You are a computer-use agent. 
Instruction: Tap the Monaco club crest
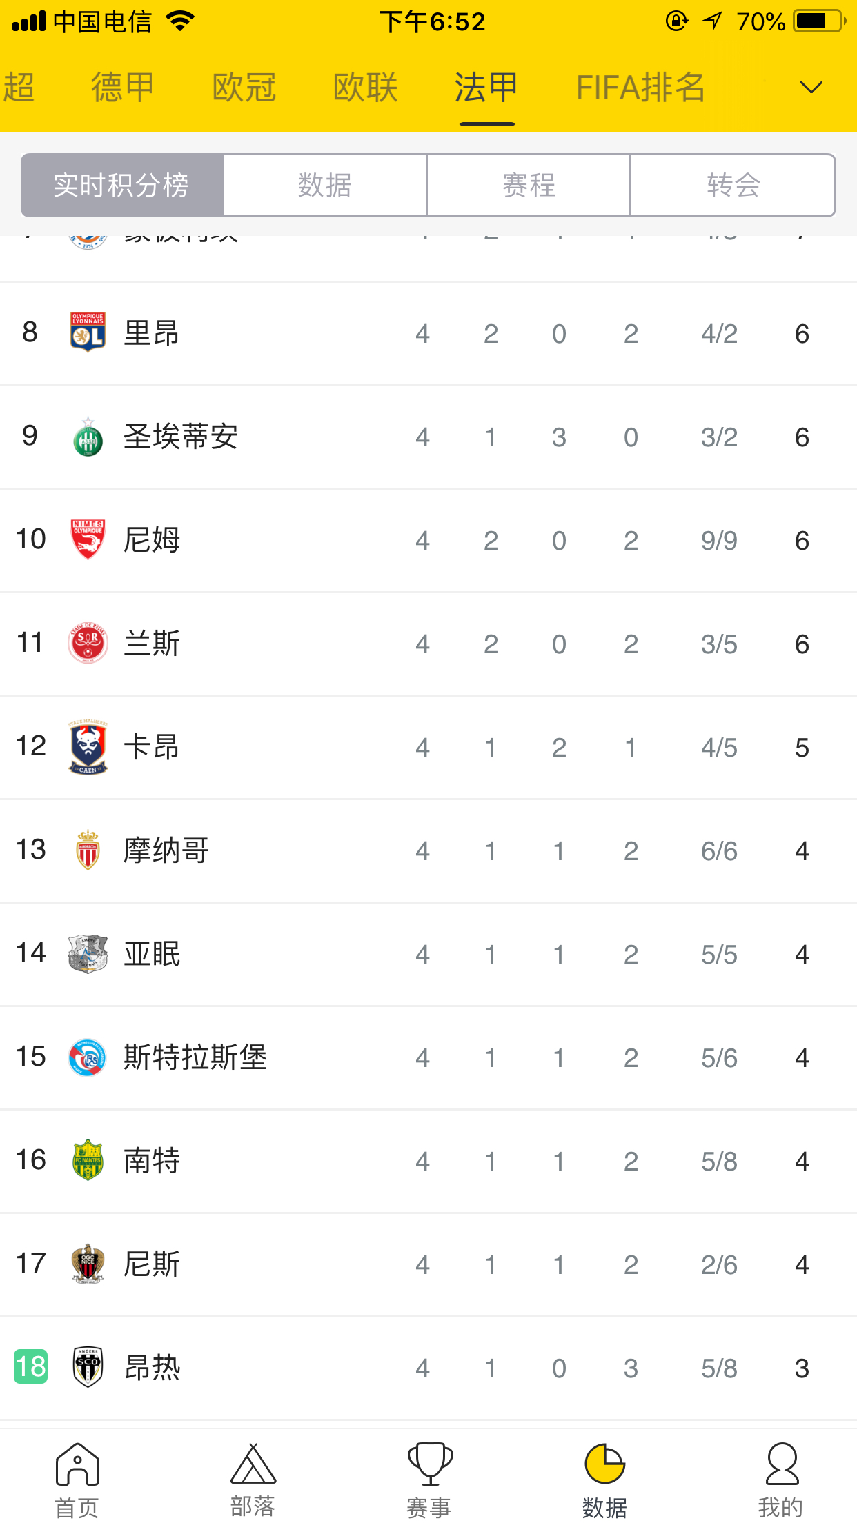(88, 850)
